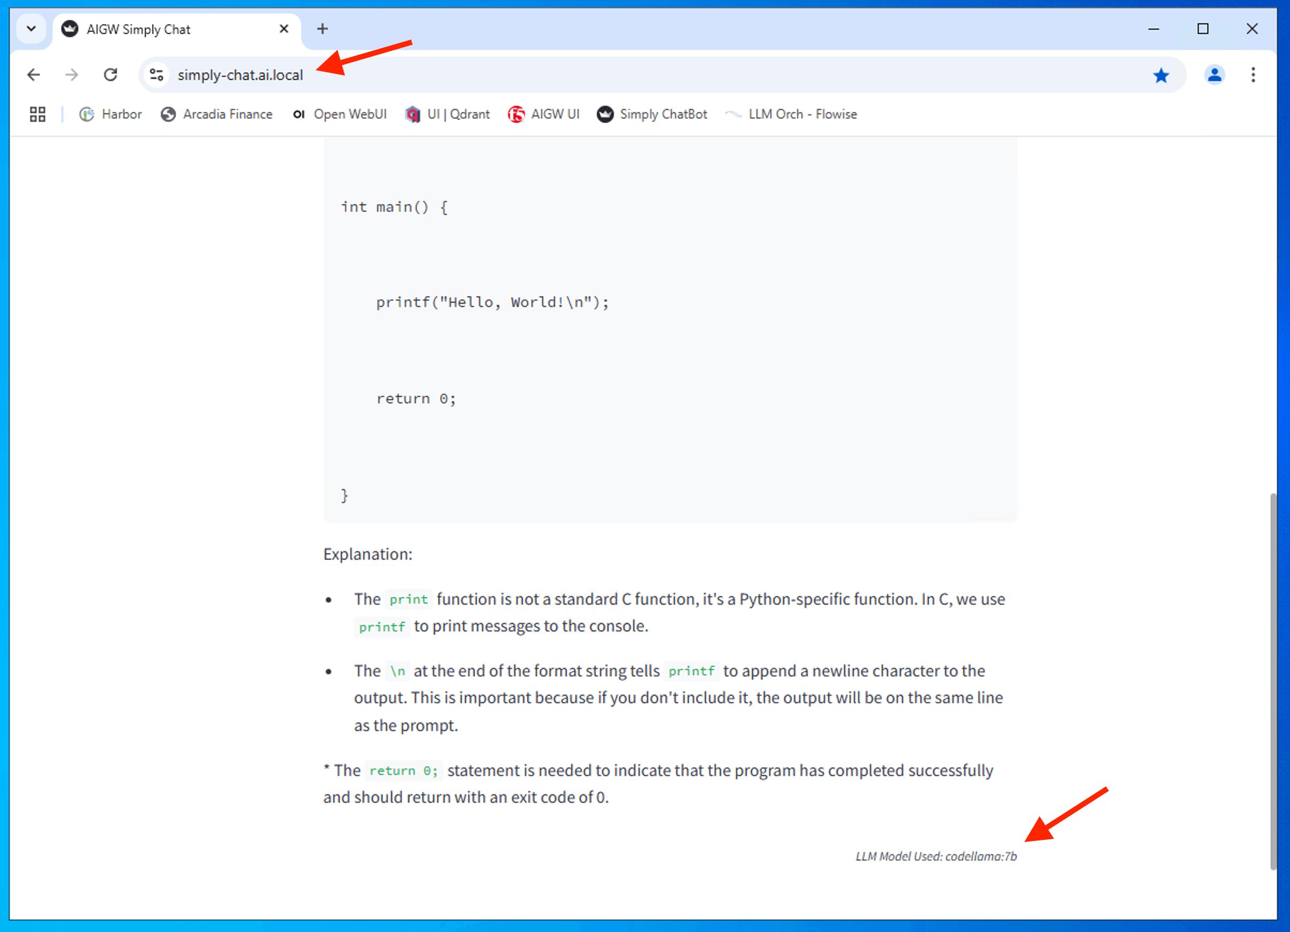This screenshot has height=932, width=1290.
Task: Open the Arcadia Finance bookmark
Action: [x=217, y=114]
